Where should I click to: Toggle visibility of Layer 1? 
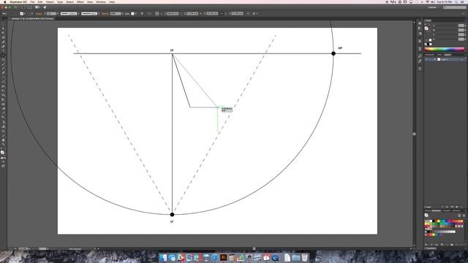click(x=426, y=59)
